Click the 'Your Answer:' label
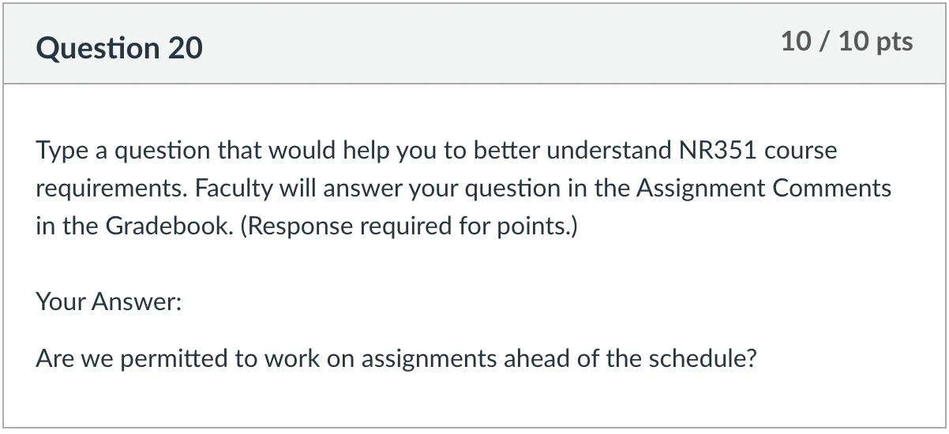The image size is (949, 434). pos(109,301)
